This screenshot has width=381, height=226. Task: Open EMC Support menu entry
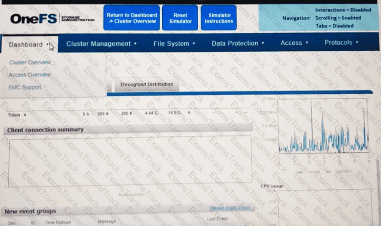point(25,87)
